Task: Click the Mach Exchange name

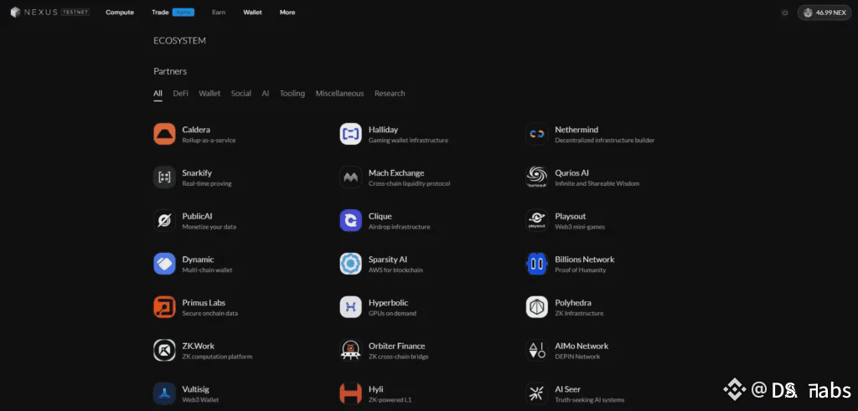Action: coord(396,172)
